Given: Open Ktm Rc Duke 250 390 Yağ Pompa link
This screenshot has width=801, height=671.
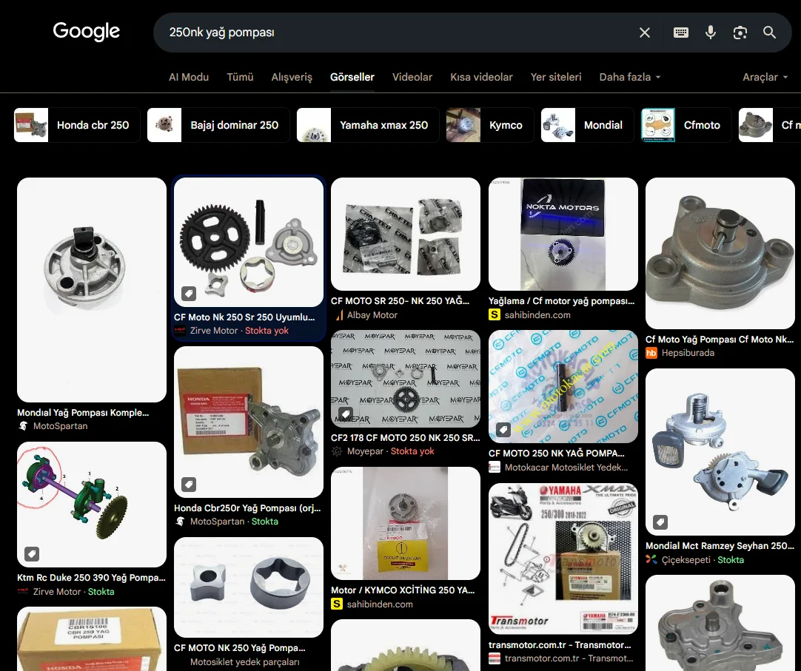Looking at the screenshot, I should click(x=92, y=578).
